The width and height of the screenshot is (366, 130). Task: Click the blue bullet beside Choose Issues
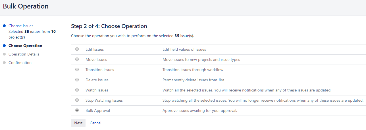(4, 26)
